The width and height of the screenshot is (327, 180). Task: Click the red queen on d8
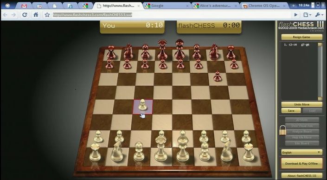point(162,50)
